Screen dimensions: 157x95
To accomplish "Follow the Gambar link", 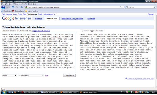I will [x=9, y=14].
